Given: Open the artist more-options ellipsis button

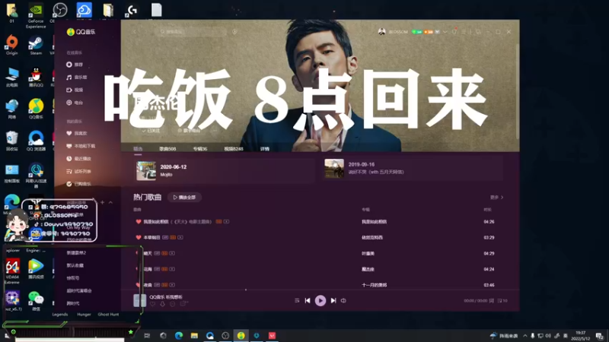Looking at the screenshot, I should pyautogui.click(x=215, y=131).
